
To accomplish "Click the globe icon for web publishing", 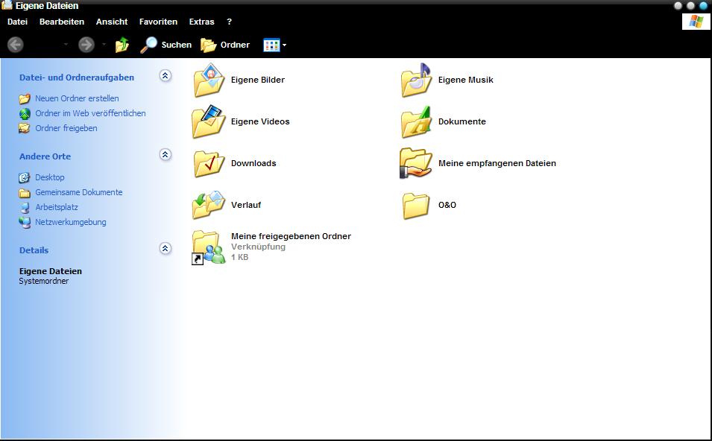I will click(25, 113).
